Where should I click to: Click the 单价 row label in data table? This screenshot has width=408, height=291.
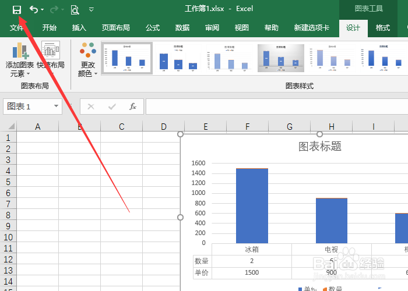(x=202, y=272)
